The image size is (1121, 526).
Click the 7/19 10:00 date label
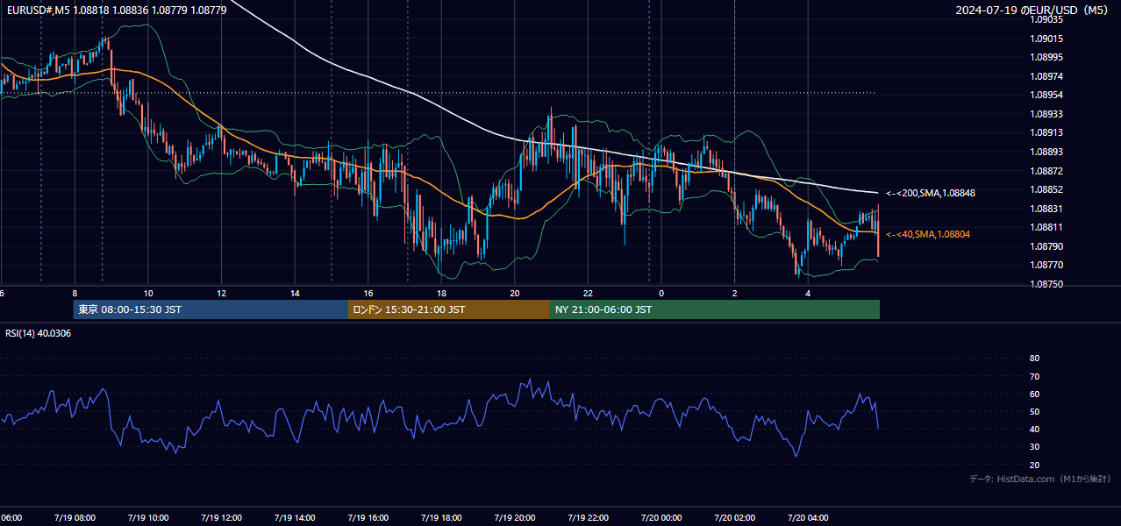pos(148,518)
